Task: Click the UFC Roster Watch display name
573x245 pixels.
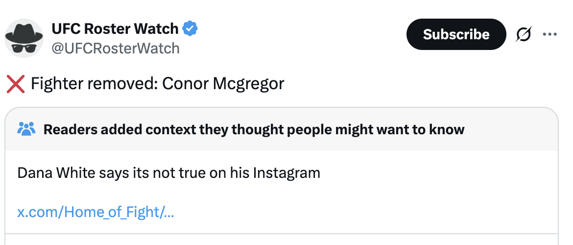Action: click(x=115, y=29)
